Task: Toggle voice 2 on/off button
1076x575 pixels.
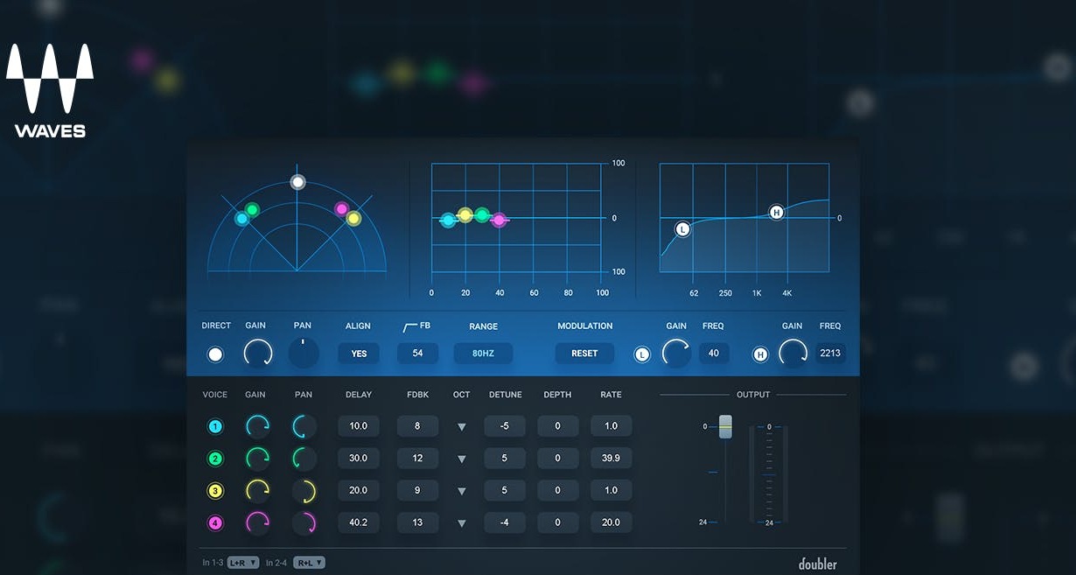Action: [x=215, y=459]
